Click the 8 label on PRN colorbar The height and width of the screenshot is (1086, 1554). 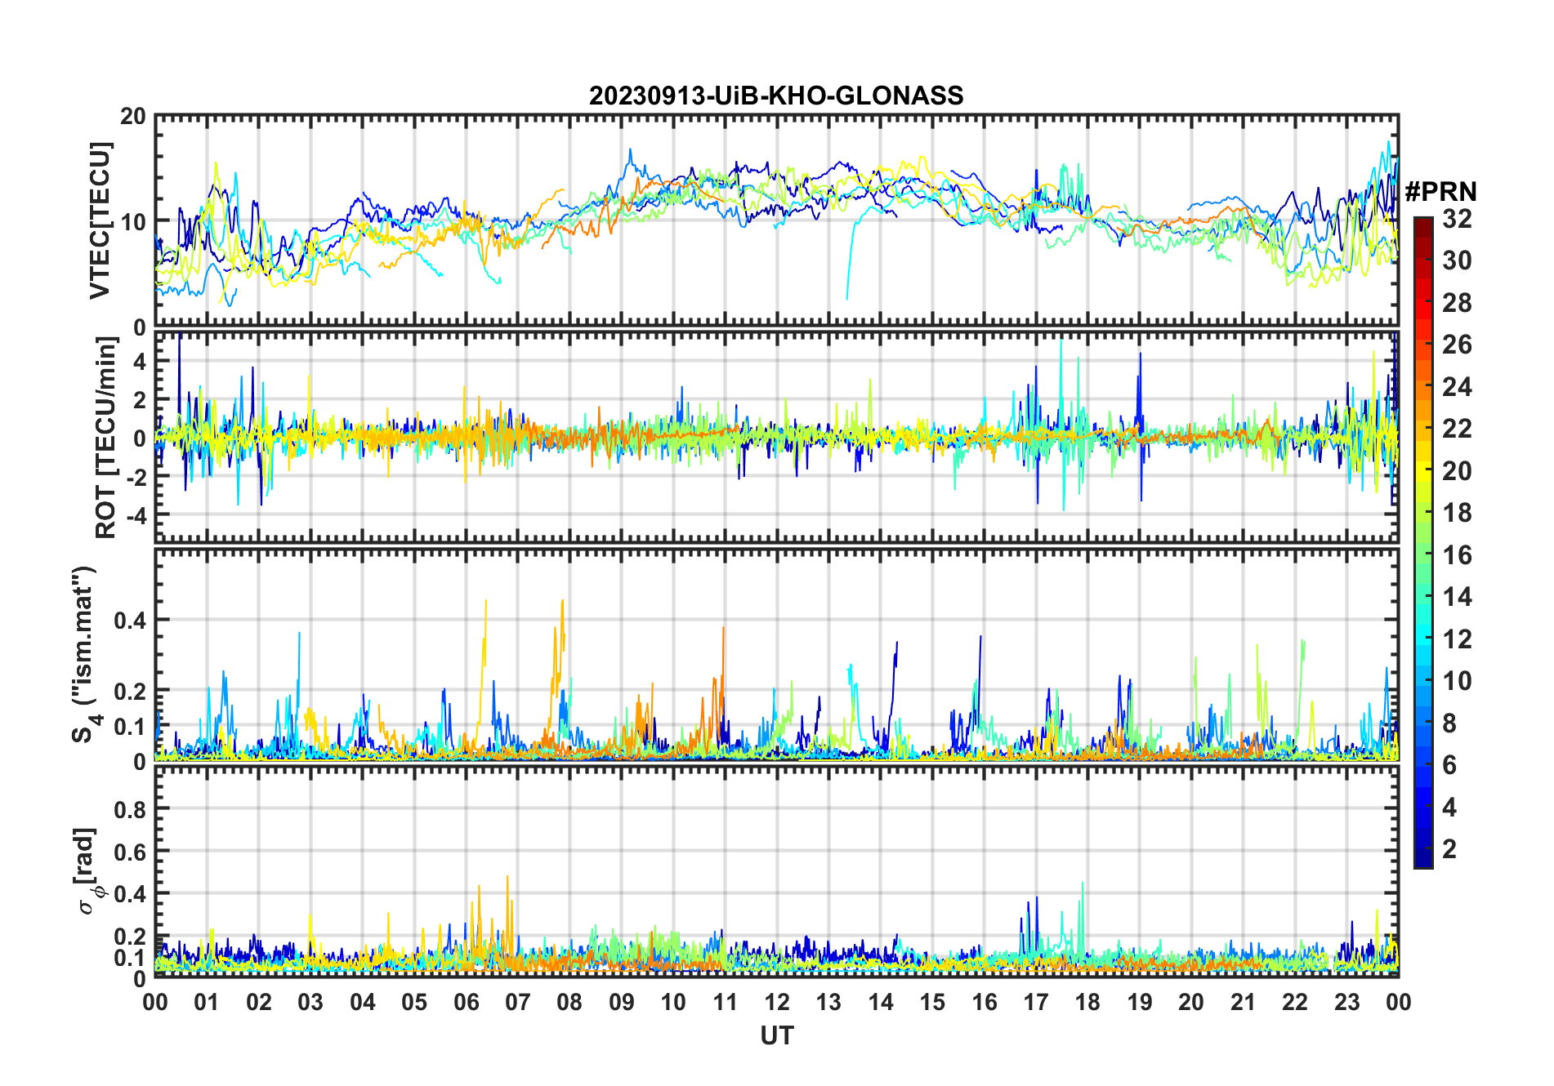(x=1450, y=723)
